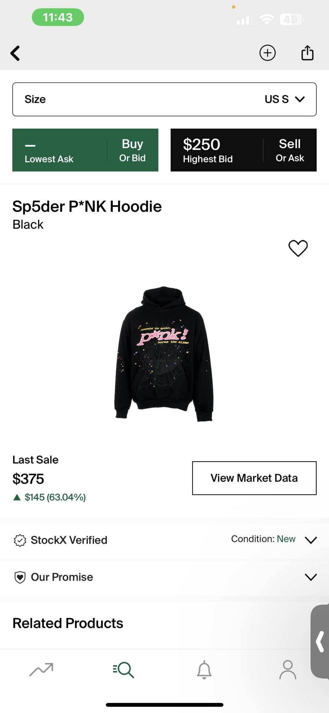This screenshot has width=329, height=713.
Task: Tap the Related Products heading
Action: pyautogui.click(x=68, y=623)
